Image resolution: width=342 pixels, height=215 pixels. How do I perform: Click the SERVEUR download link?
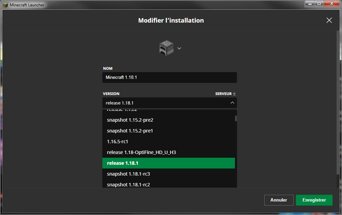click(225, 94)
